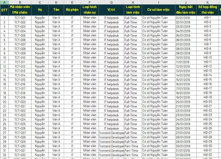Select the 'STT' header cell
The image size is (221, 159).
tap(4, 10)
